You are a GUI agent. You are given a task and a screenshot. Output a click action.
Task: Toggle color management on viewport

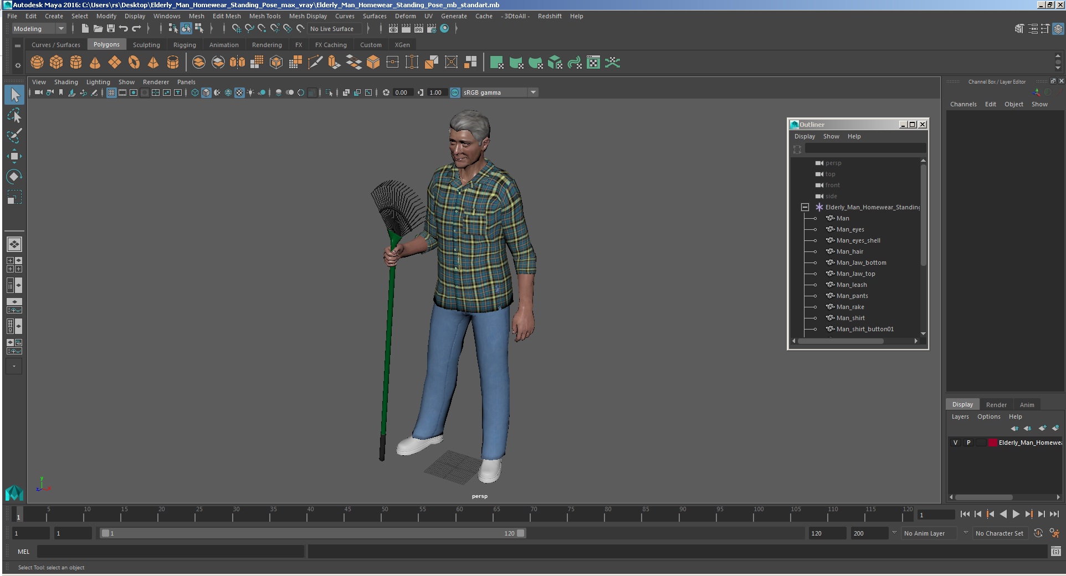point(455,92)
